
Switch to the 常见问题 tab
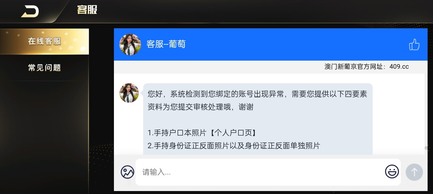coord(44,68)
